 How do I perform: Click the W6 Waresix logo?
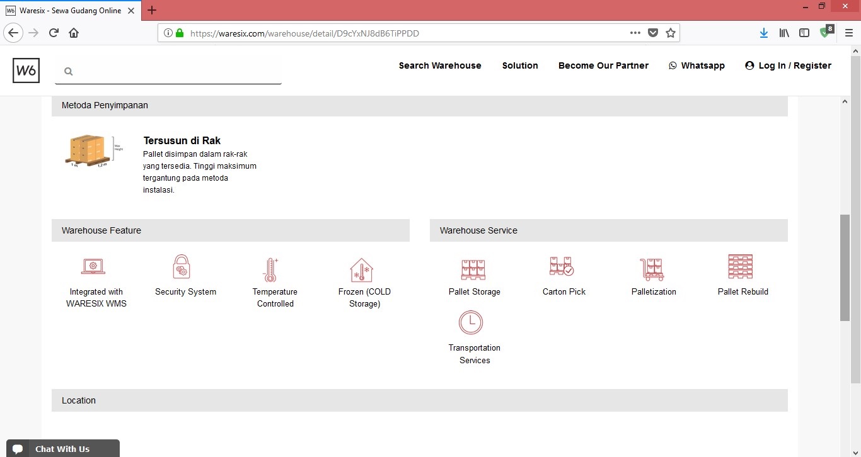click(x=26, y=71)
